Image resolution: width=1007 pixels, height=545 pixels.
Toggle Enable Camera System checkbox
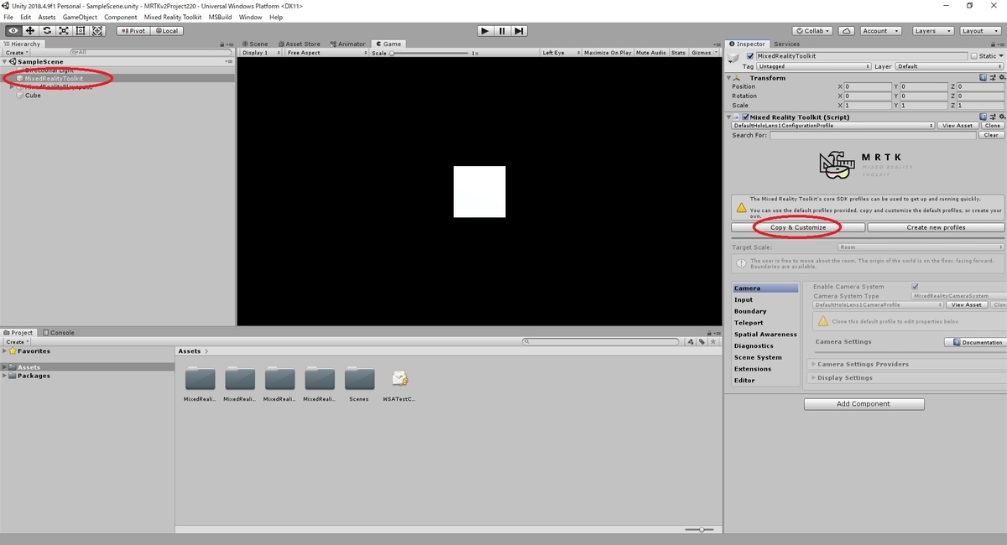pyautogui.click(x=915, y=287)
